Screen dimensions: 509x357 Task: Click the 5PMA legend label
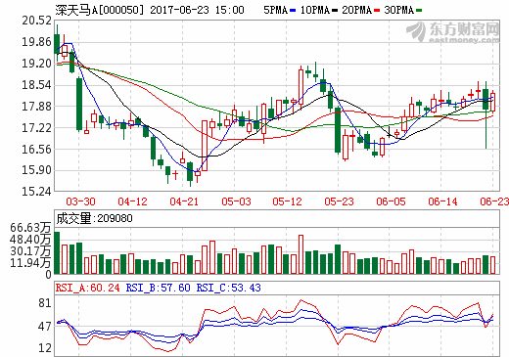pos(275,11)
